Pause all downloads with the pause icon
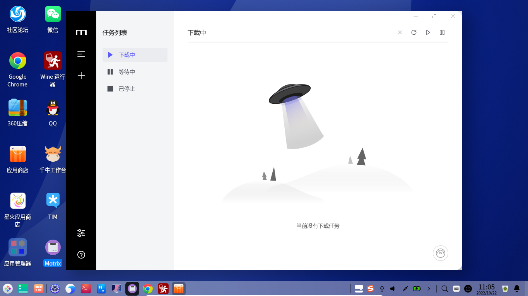 pos(442,32)
